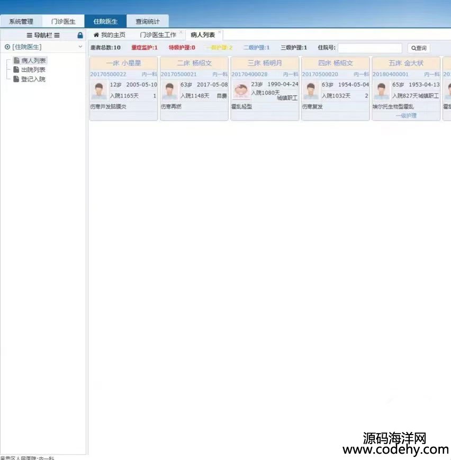451x460 pixels.
Task: Click the home icon beside 我的主页
Action: 96,35
